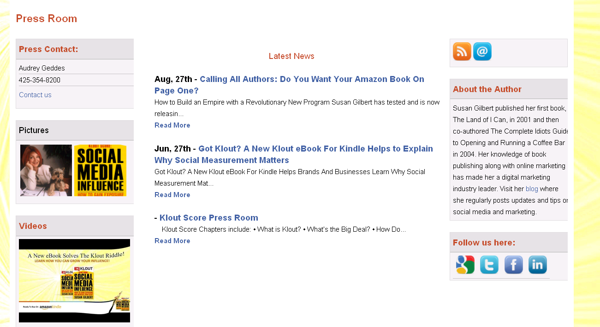Click the 'Latest News' heading

tap(291, 56)
